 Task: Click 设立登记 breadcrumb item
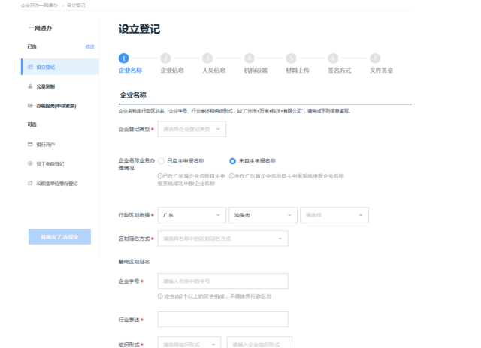point(76,5)
